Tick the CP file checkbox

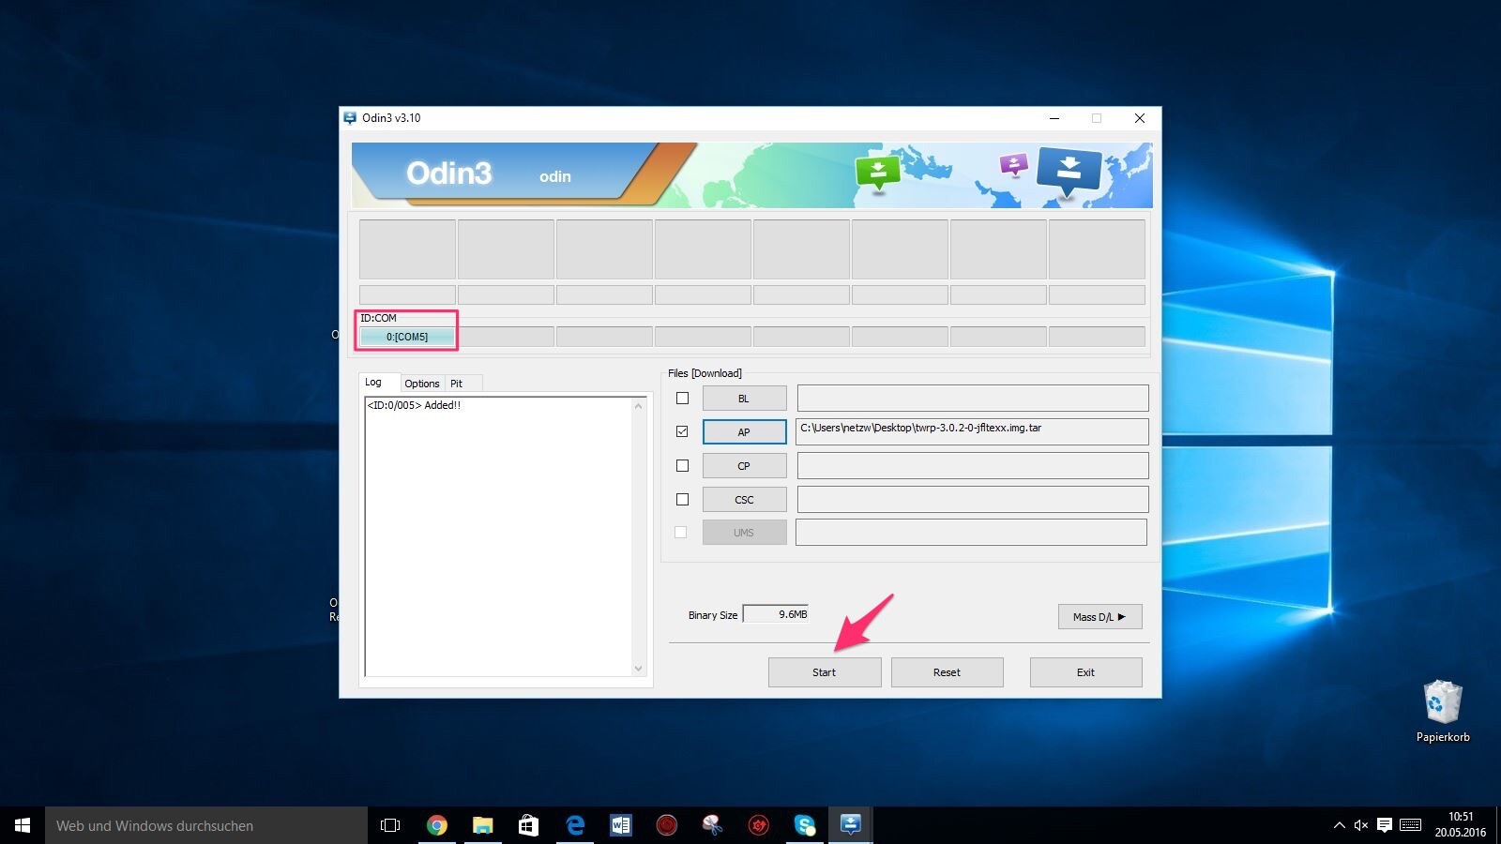tap(682, 466)
